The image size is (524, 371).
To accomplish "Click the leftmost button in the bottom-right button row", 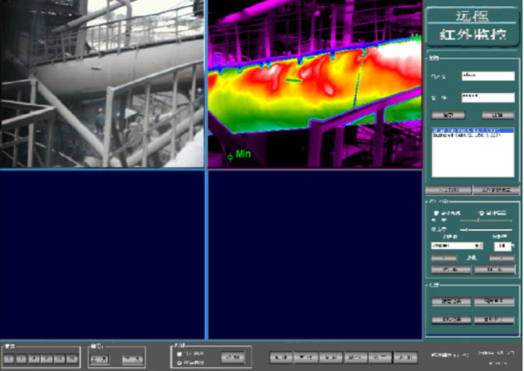I will (281, 358).
